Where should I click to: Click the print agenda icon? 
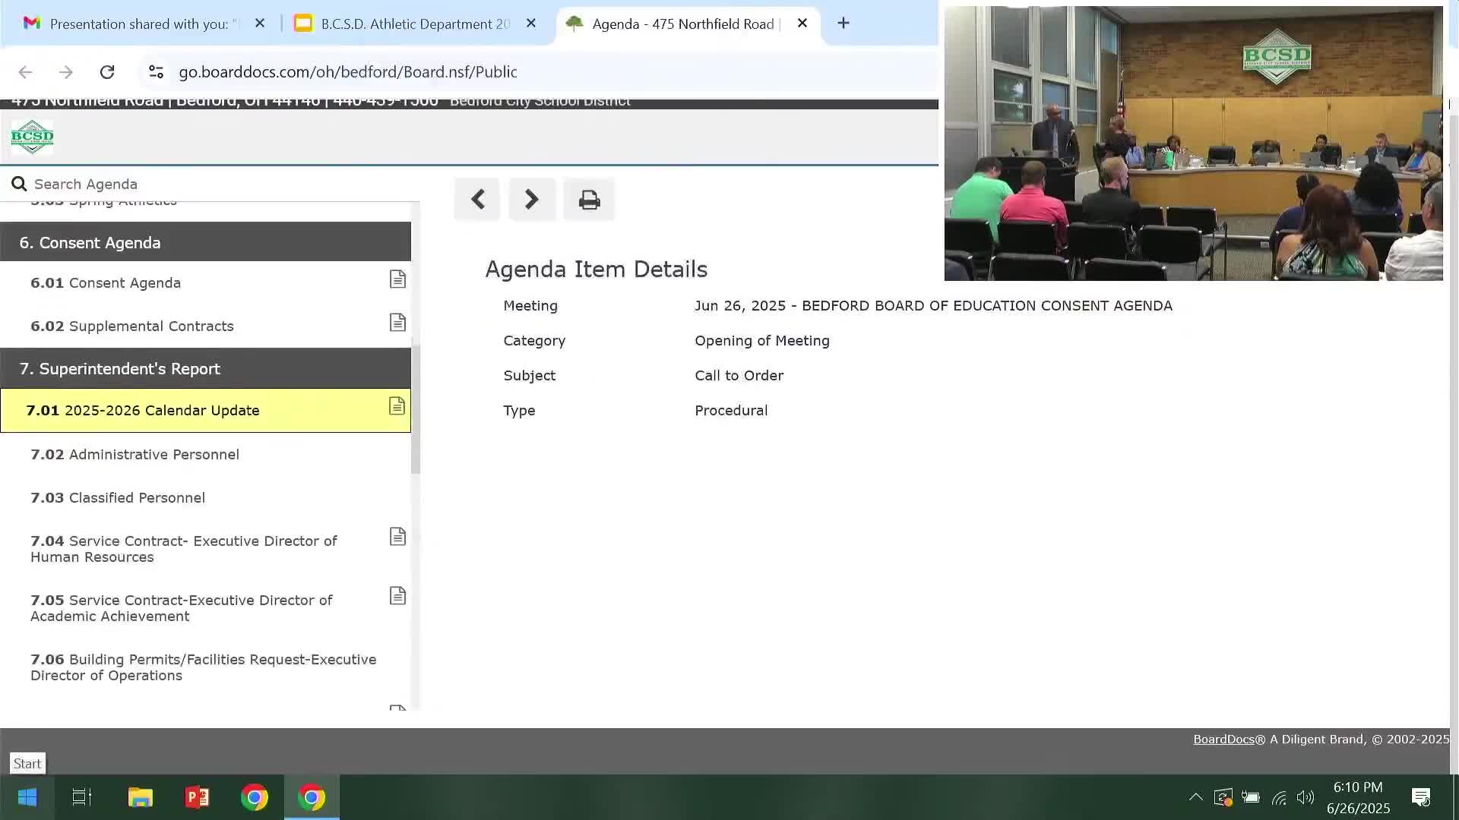click(589, 200)
